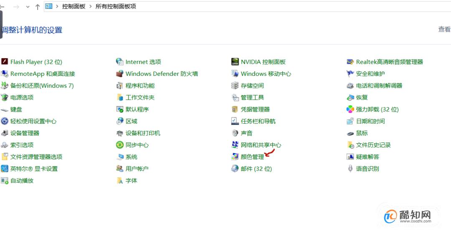Click the 日期和时间 link

370,121
